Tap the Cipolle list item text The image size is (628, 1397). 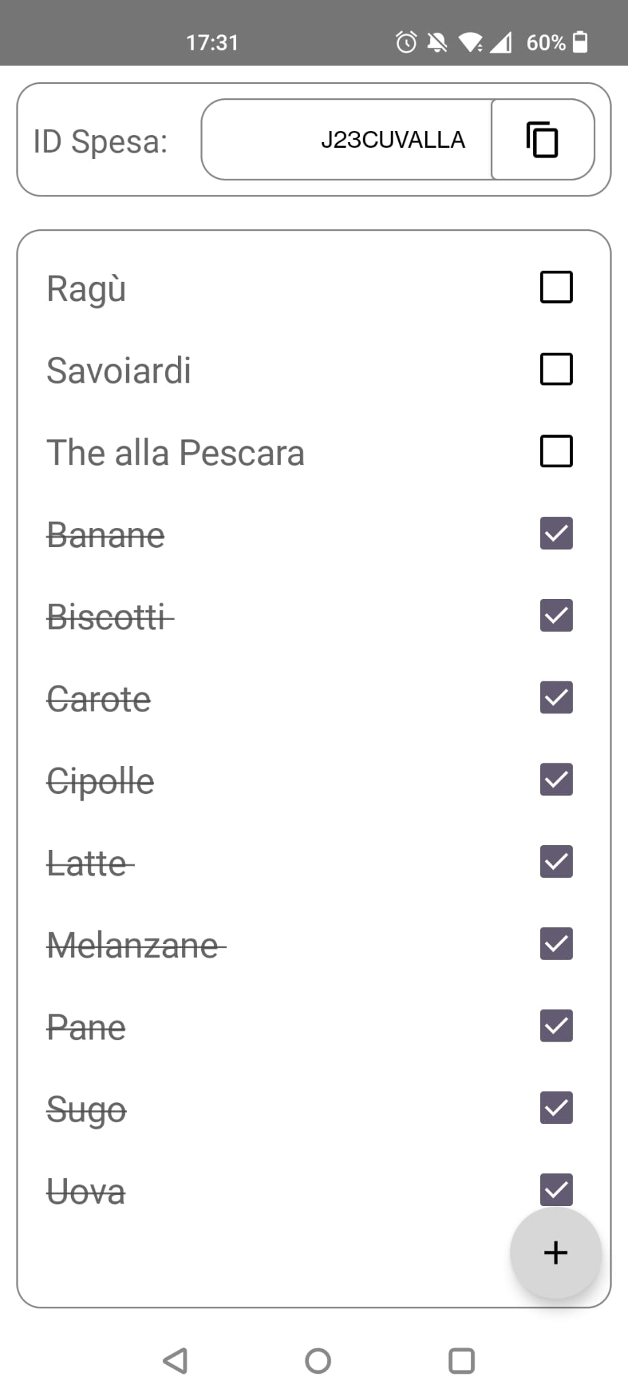pos(100,781)
